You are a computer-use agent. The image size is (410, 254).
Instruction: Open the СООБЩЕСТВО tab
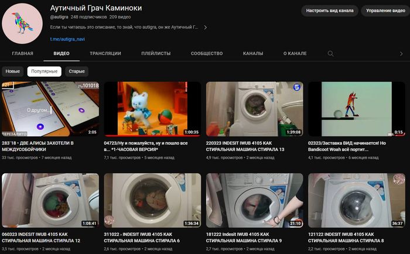click(x=207, y=53)
